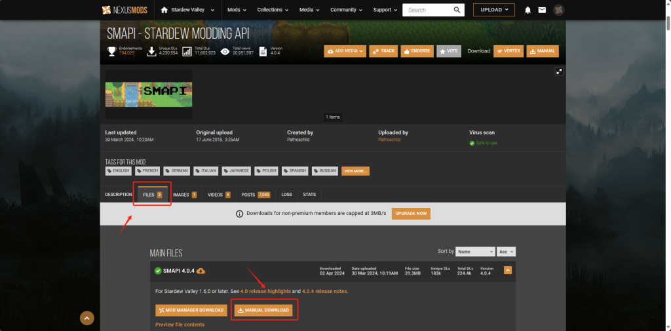Open messages envelope icon

[542, 10]
